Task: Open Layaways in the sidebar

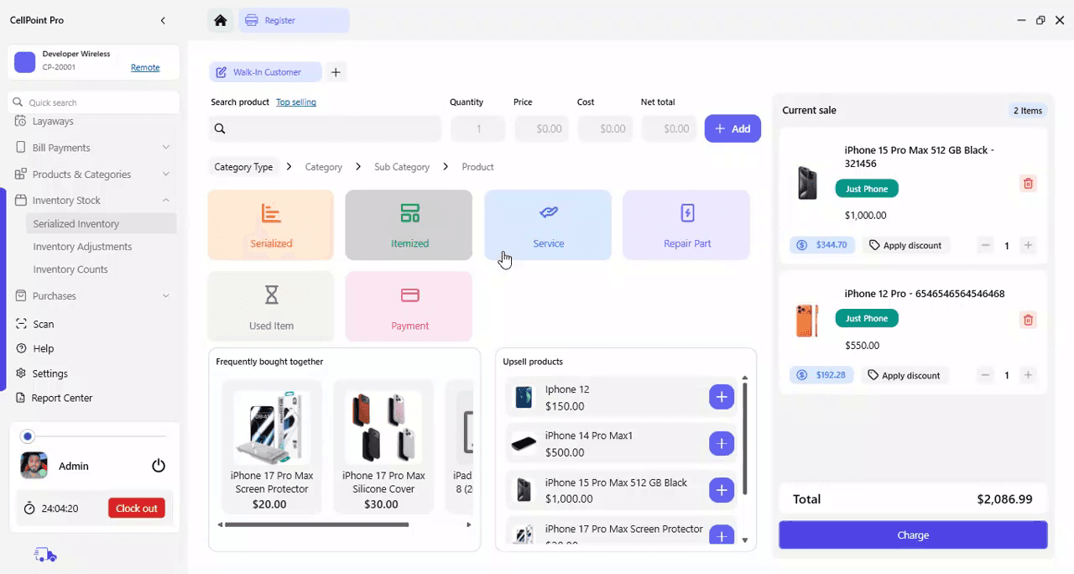Action: click(53, 122)
